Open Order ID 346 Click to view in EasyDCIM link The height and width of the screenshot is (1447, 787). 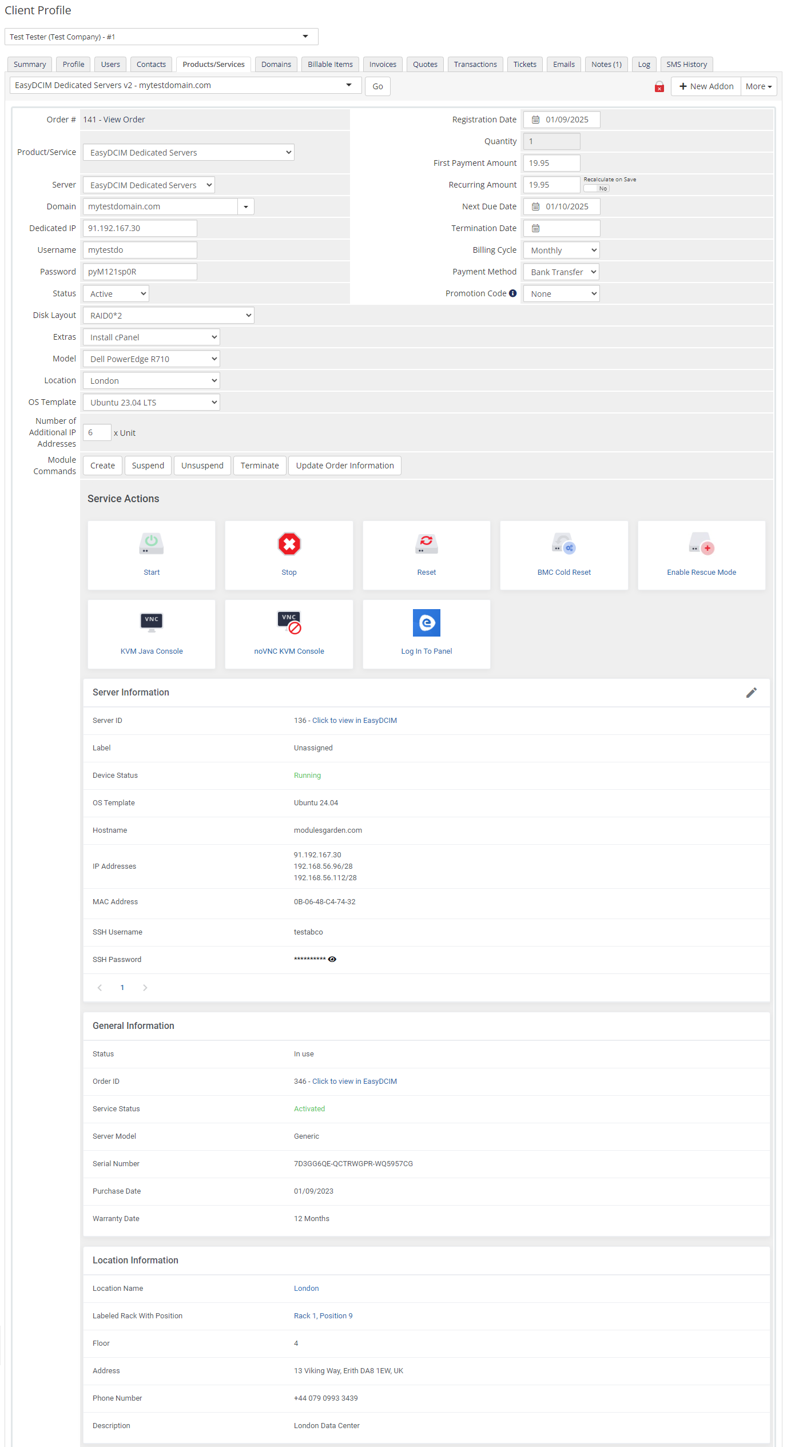pyautogui.click(x=345, y=1082)
